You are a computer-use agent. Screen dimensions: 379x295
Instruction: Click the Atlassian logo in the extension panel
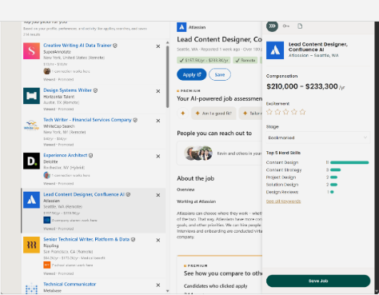[x=275, y=50]
